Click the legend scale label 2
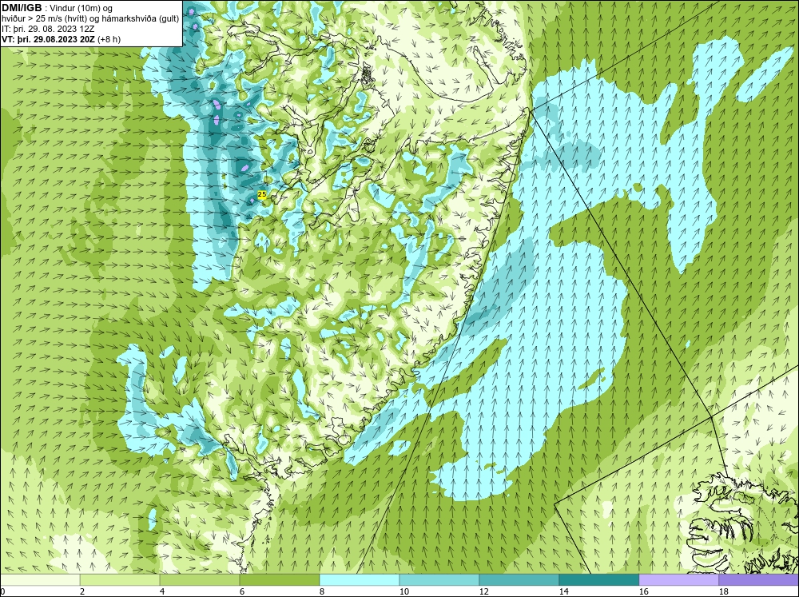This screenshot has width=799, height=597. (x=82, y=591)
